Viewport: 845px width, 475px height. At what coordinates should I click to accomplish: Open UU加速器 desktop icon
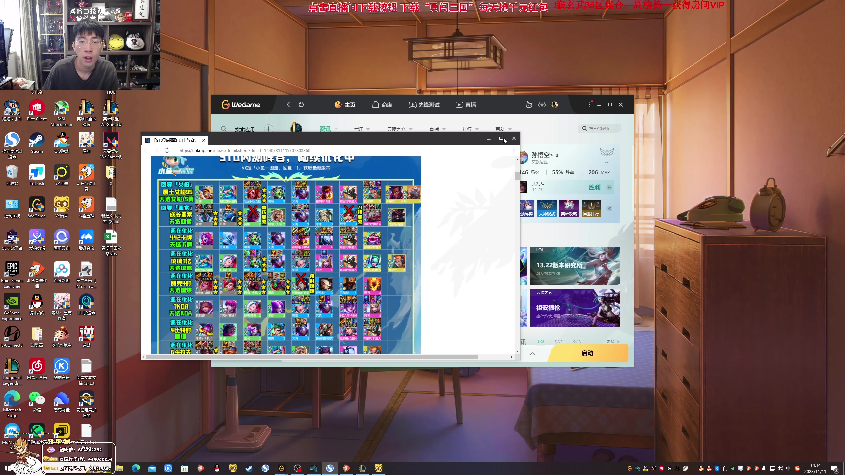click(x=86, y=305)
